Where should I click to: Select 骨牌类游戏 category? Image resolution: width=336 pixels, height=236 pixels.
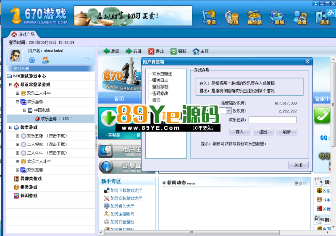pyautogui.click(x=28, y=179)
